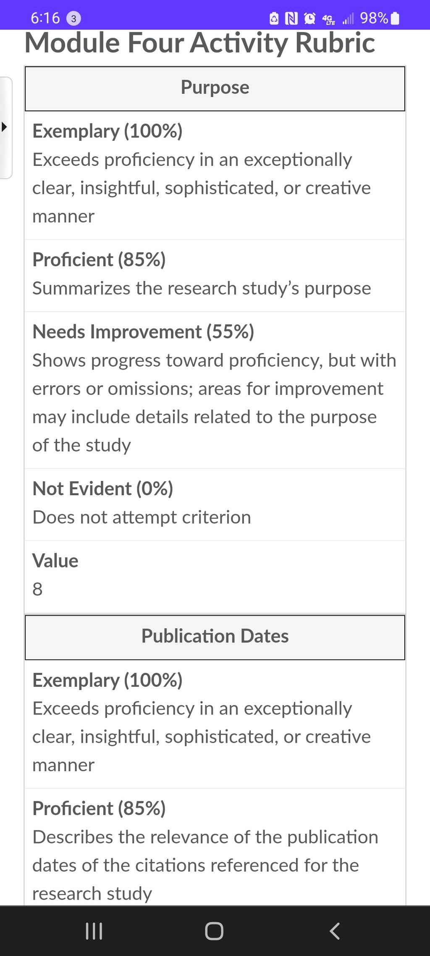Select the Publication Dates criterion header
The image size is (430, 956).
click(x=215, y=637)
